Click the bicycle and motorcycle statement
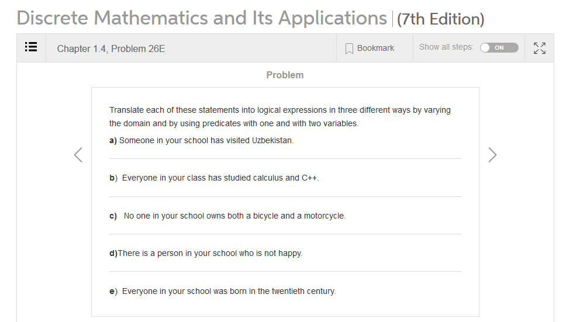This screenshot has width=566, height=322. [234, 216]
